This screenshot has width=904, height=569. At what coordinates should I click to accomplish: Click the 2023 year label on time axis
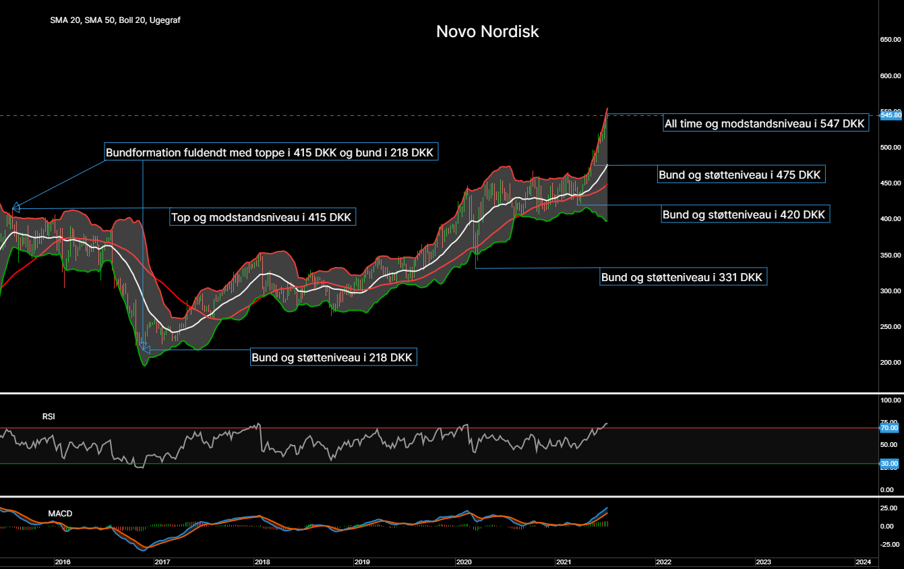click(x=763, y=562)
